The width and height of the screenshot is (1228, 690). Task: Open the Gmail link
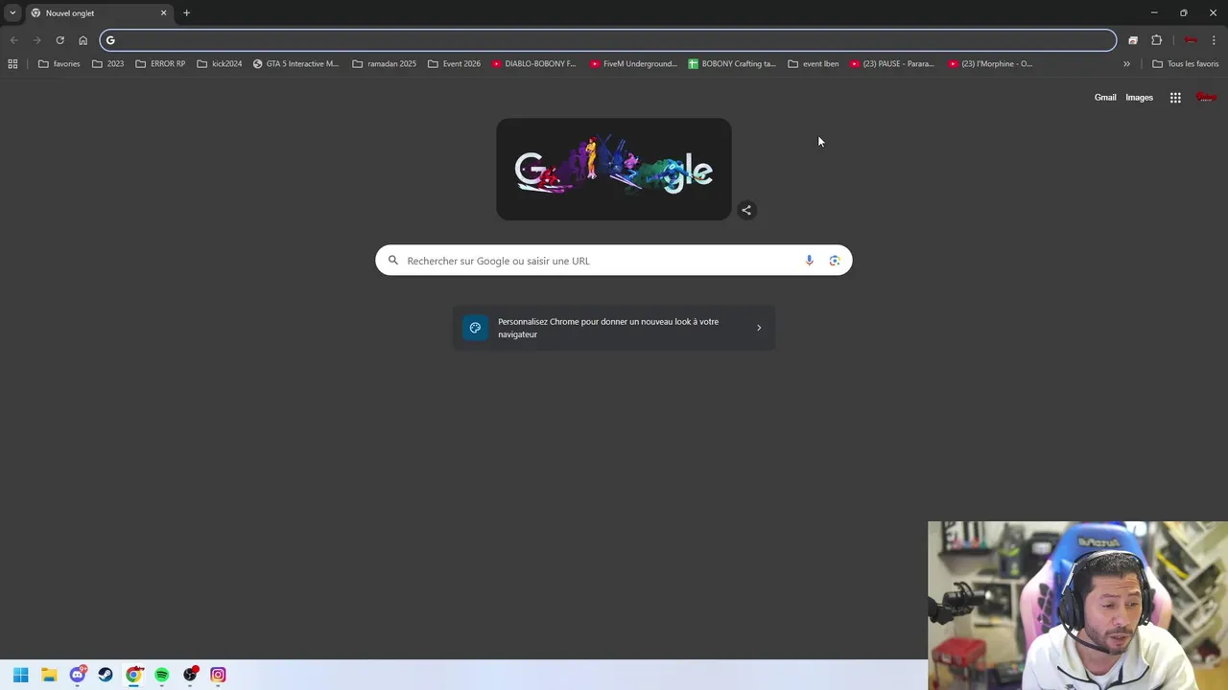click(x=1105, y=98)
